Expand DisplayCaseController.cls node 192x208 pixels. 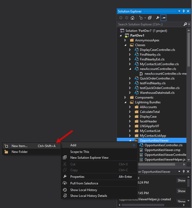130,50
